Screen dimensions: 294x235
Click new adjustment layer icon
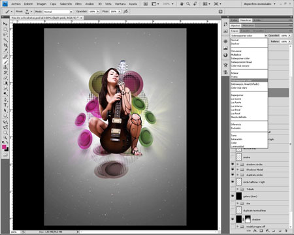[268, 230]
